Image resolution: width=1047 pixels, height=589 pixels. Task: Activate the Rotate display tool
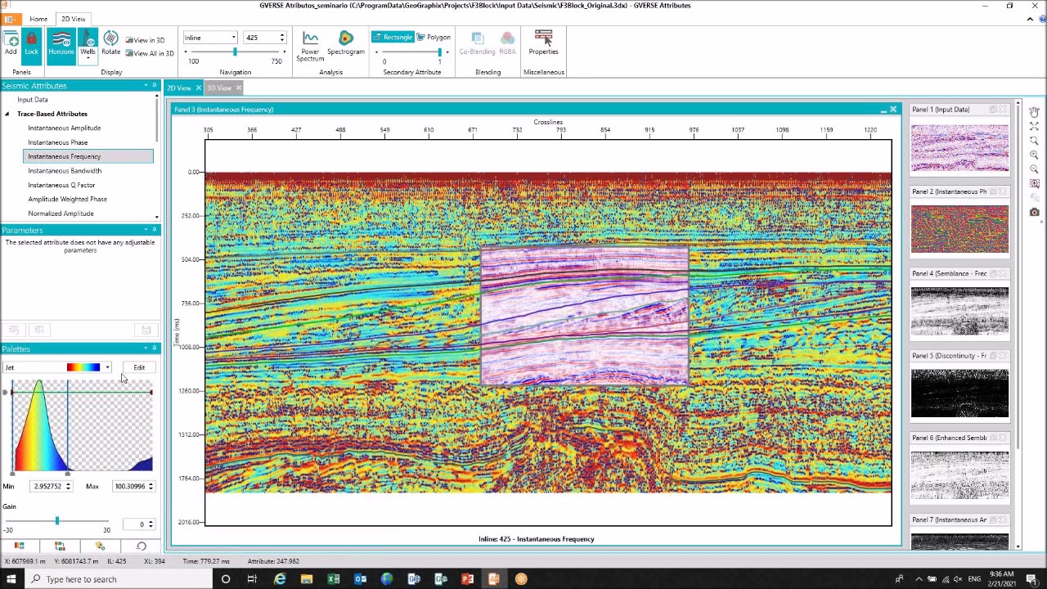pos(110,44)
